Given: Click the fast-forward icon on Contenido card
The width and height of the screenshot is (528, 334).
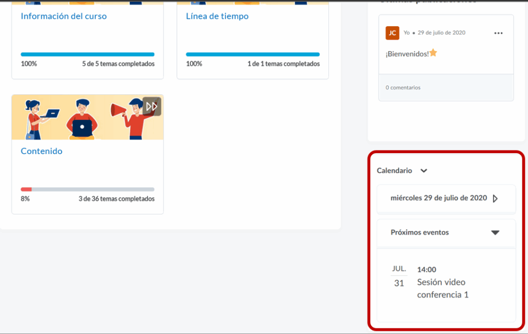Looking at the screenshot, I should 152,106.
